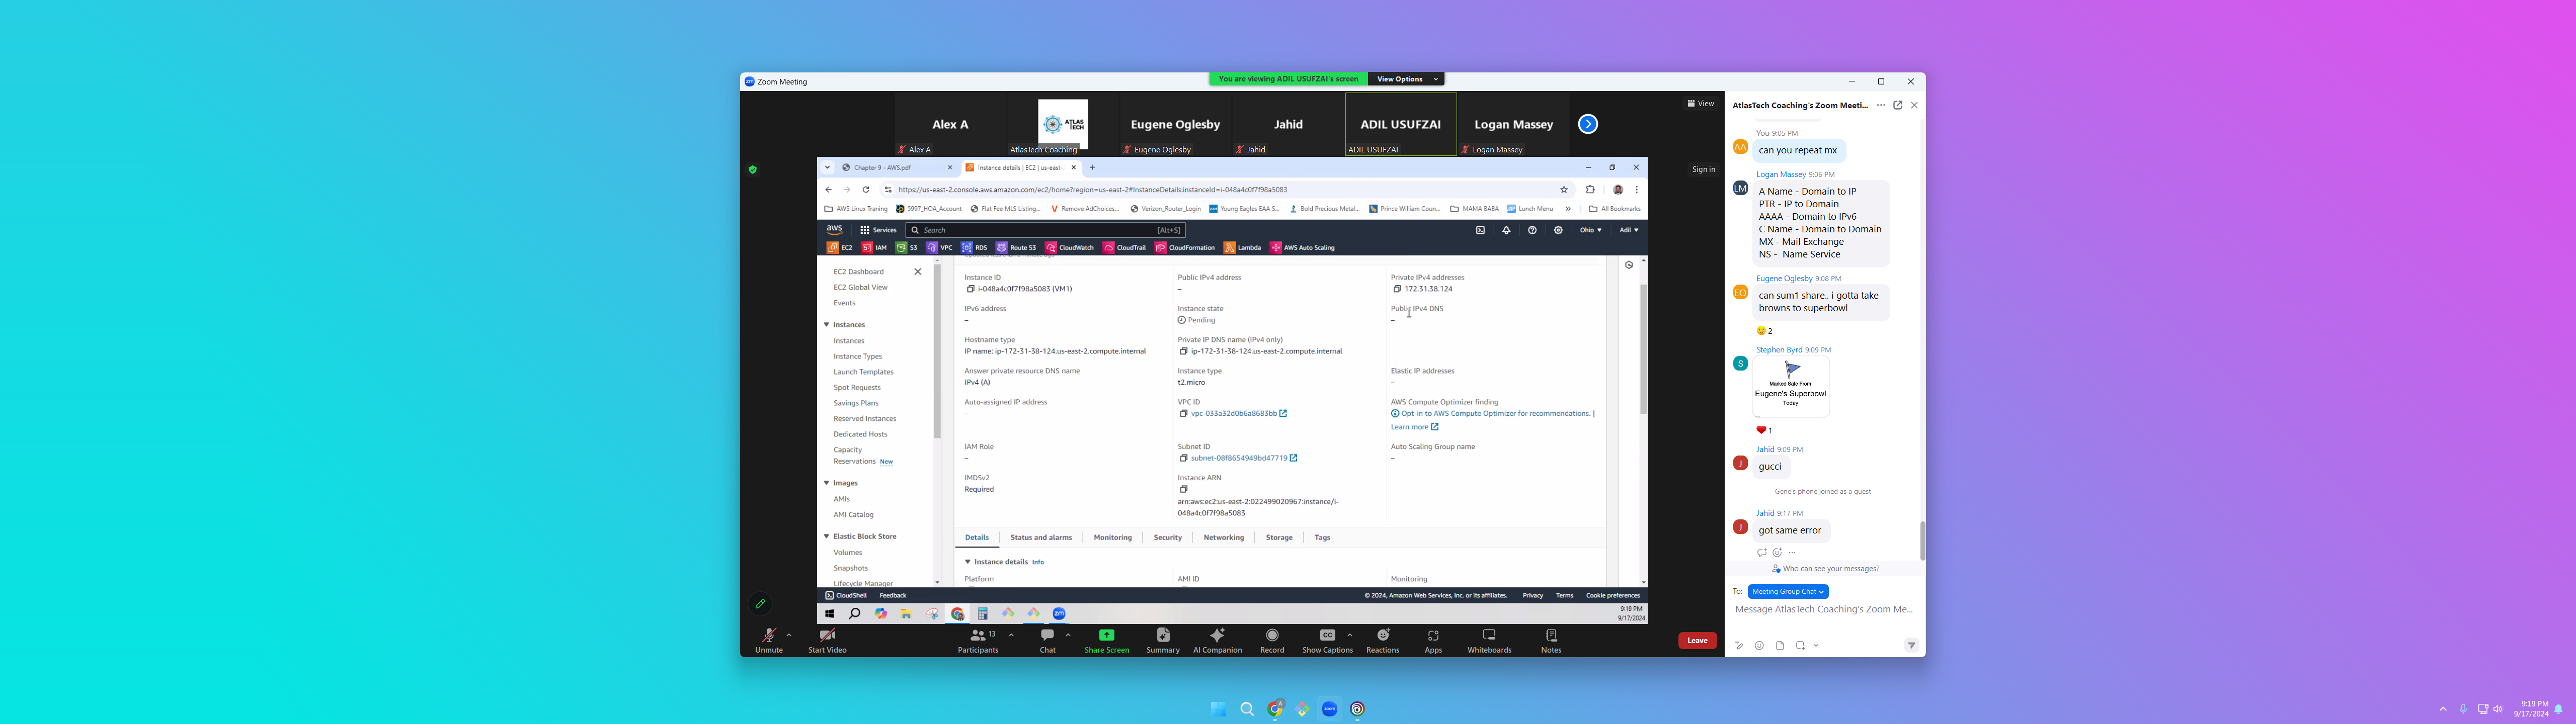Open Meeting Group Chat recipient dropdown
The image size is (2576, 724).
(1788, 591)
